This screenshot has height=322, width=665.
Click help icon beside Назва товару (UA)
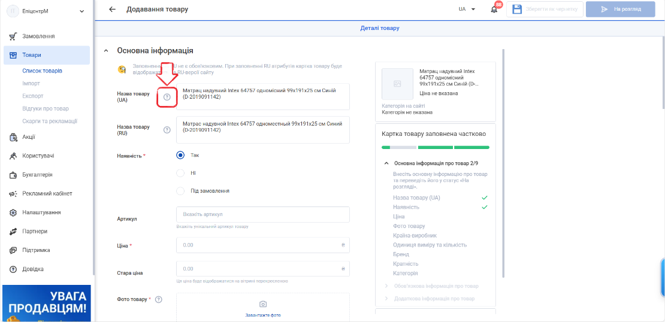click(167, 97)
